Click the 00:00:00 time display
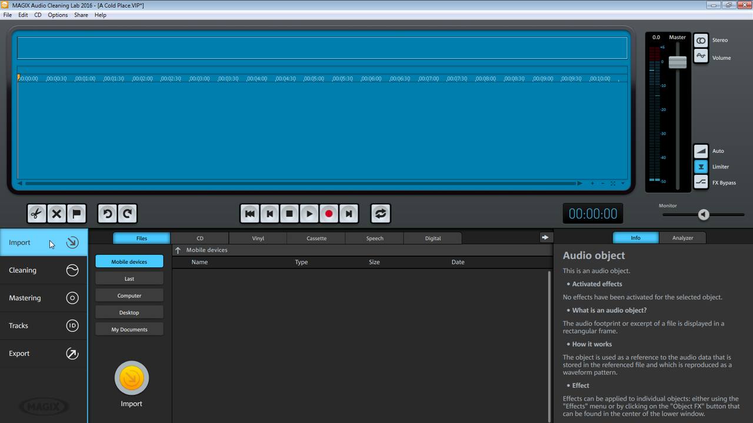753x423 pixels. (593, 214)
